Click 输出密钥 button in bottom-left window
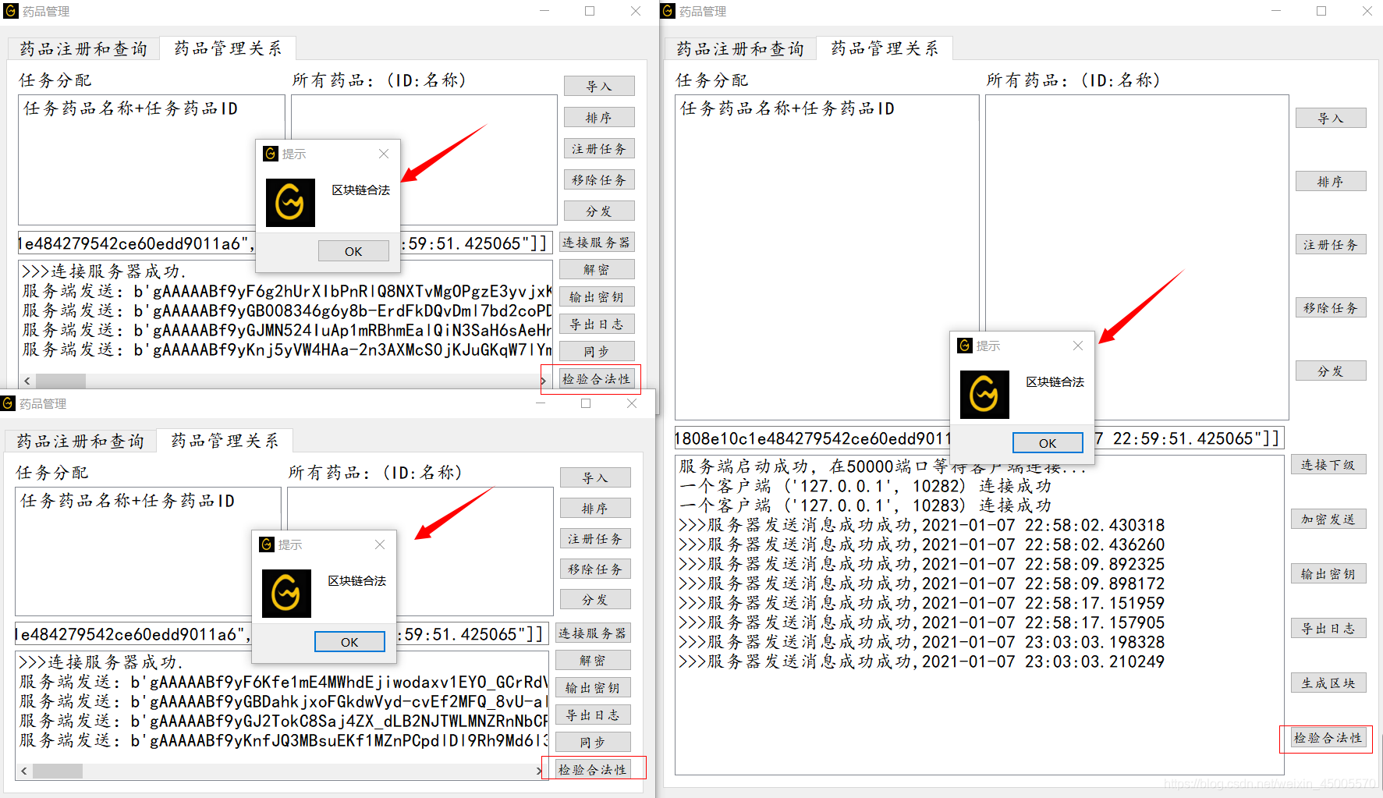The width and height of the screenshot is (1383, 798). click(593, 687)
